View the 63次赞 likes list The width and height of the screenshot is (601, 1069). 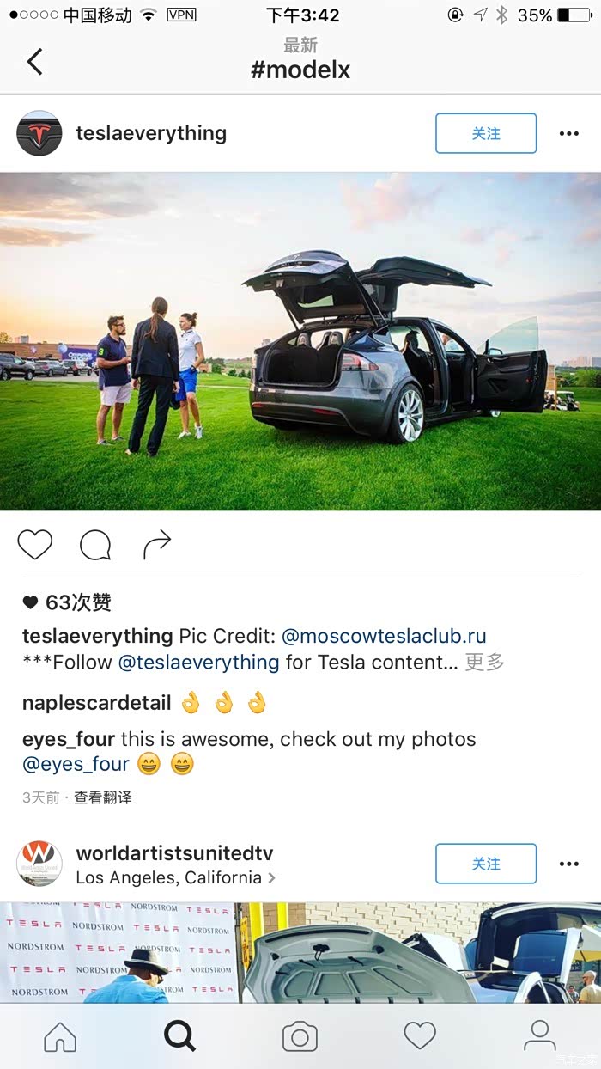point(67,602)
